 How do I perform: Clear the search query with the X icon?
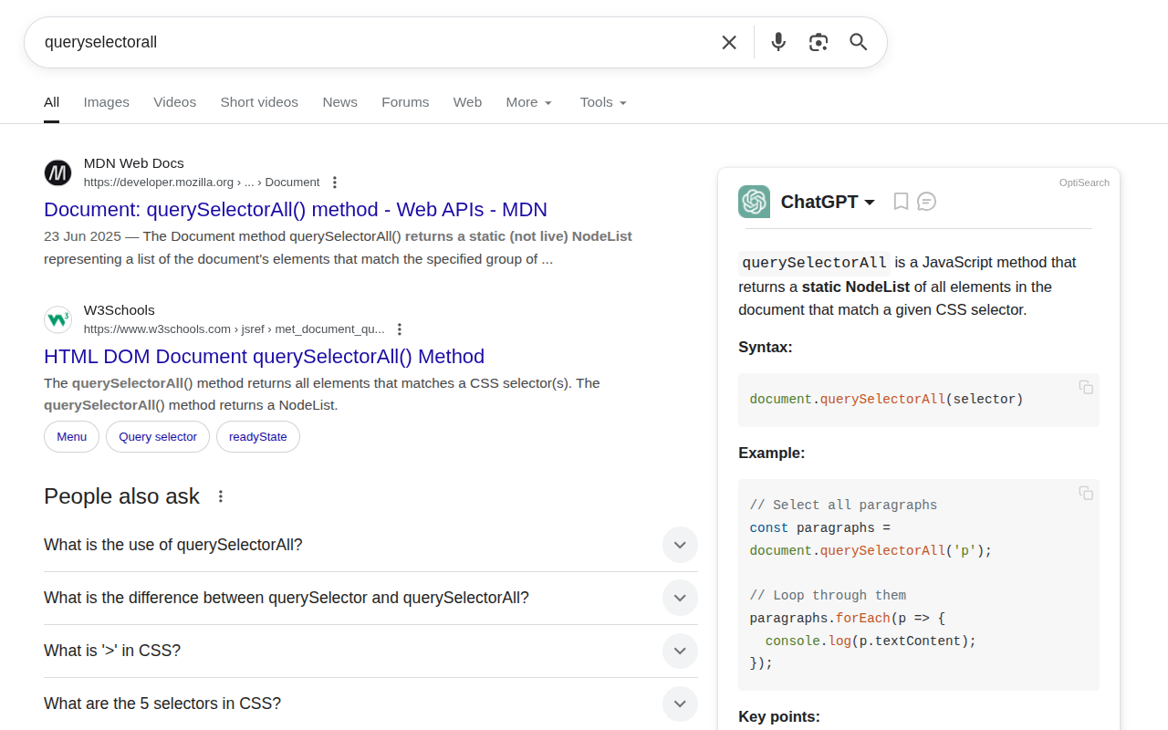pyautogui.click(x=728, y=42)
